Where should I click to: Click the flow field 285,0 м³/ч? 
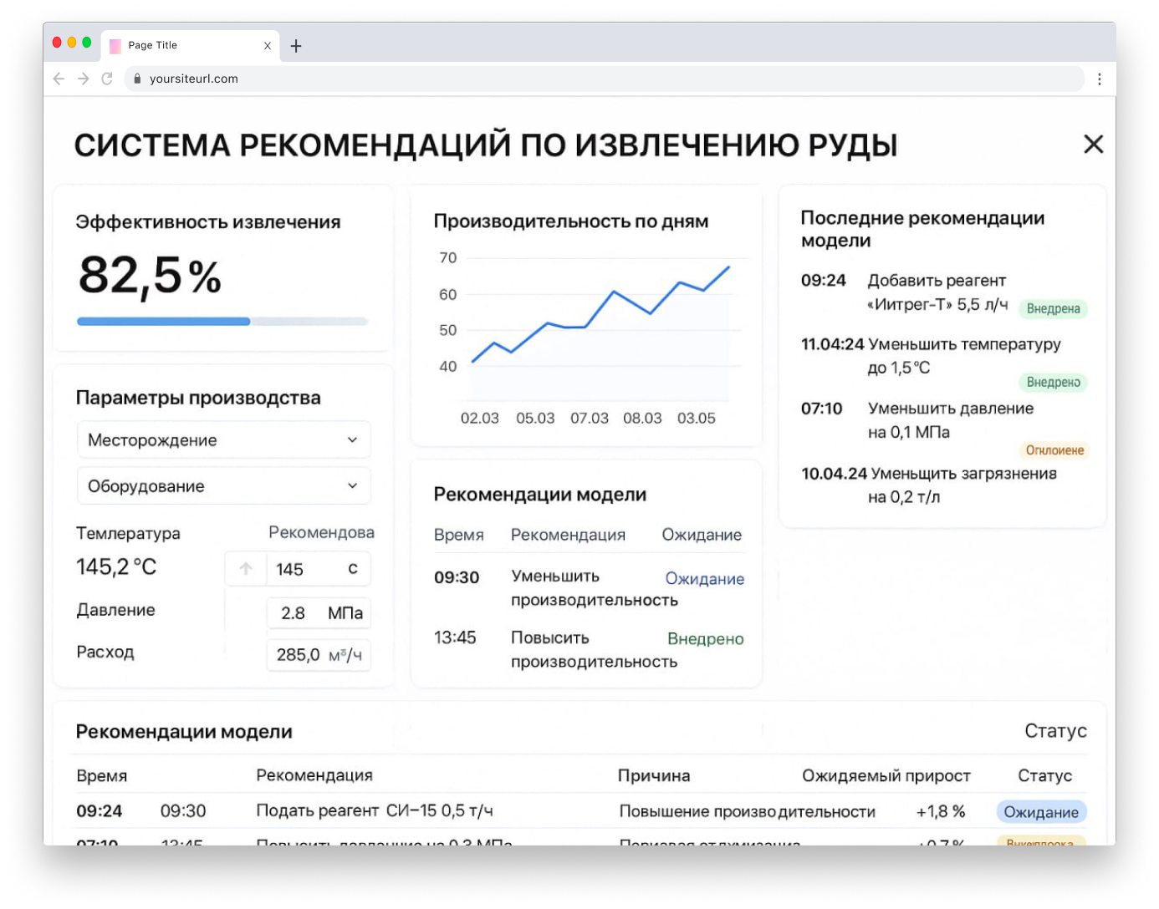click(x=319, y=655)
